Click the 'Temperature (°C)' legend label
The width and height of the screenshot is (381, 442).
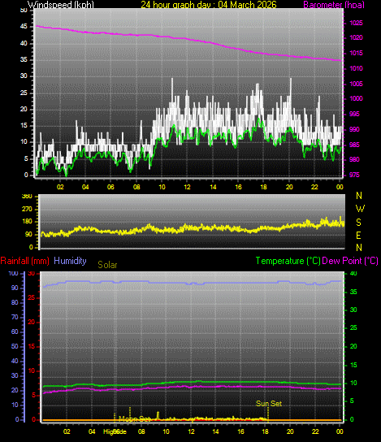(288, 261)
